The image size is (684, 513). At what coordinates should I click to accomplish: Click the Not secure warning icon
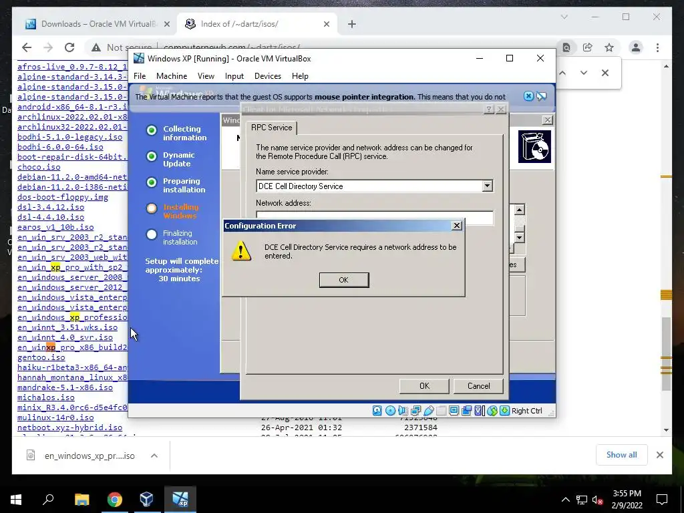click(x=96, y=47)
